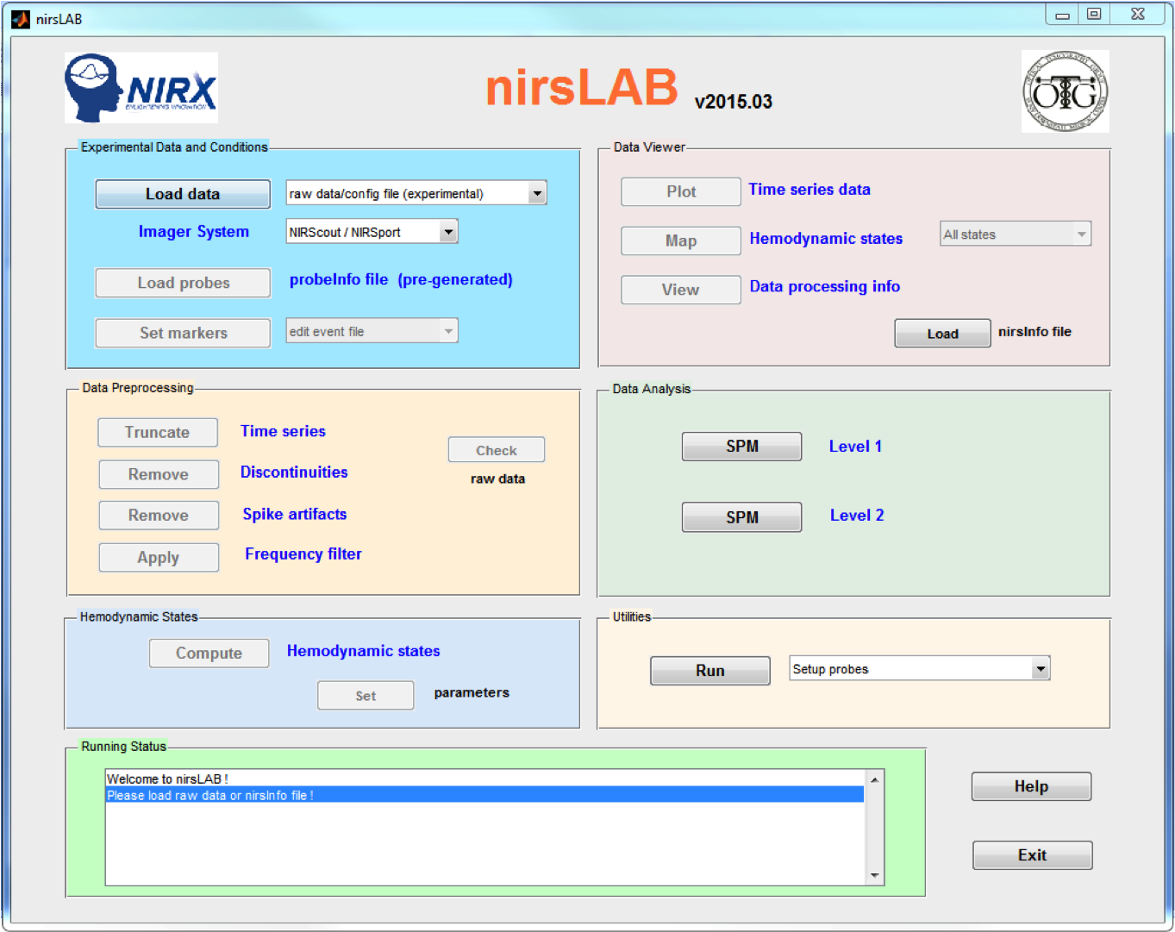Image resolution: width=1175 pixels, height=932 pixels.
Task: Click the Plot time series button
Action: coord(681,191)
